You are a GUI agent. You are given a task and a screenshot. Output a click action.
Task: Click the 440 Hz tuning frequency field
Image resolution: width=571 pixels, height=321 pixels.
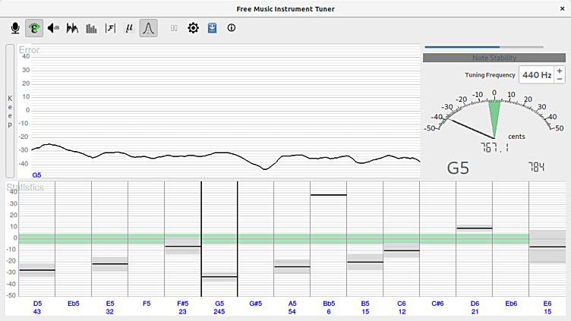[x=536, y=74]
